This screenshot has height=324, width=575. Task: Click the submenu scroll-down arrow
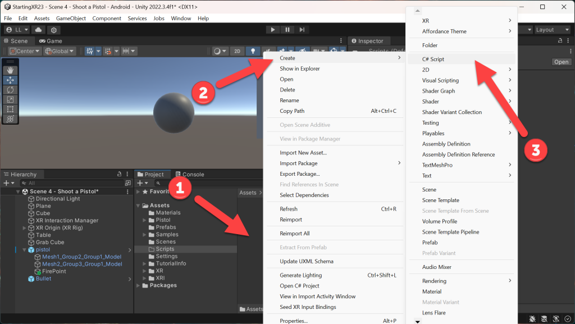[x=417, y=321]
